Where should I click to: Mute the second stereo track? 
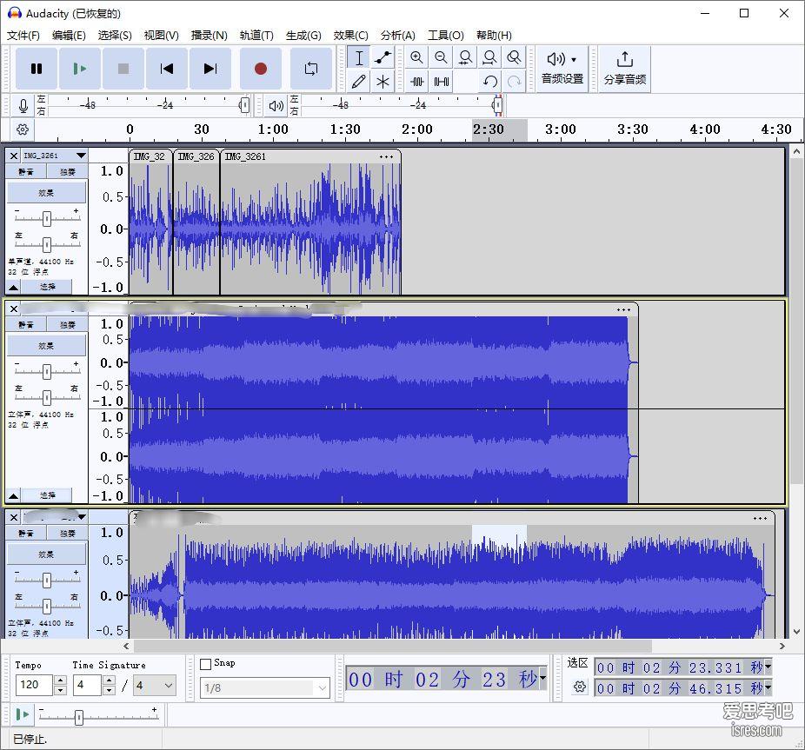tap(26, 325)
